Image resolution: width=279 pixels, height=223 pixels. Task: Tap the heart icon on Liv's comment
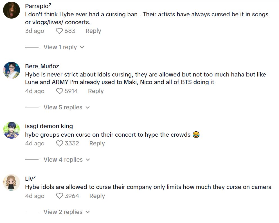point(59,196)
